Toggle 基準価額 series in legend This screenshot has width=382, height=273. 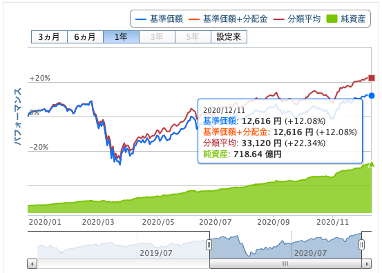pyautogui.click(x=159, y=19)
